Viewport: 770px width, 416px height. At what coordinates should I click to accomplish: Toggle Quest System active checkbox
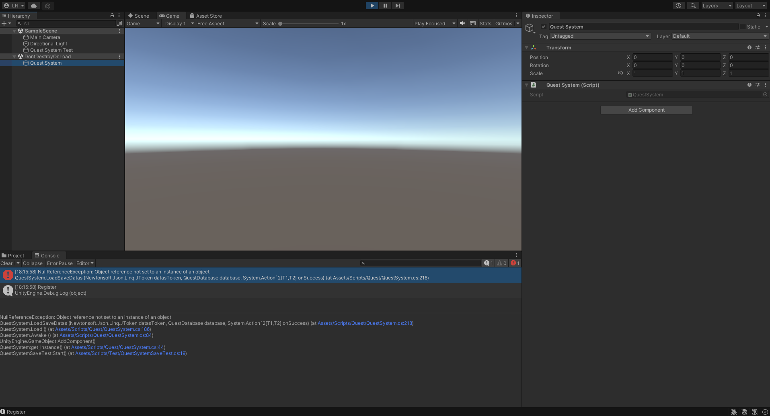click(544, 27)
